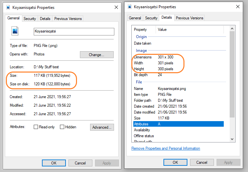Switch to Security tab in left dialog
Image resolution: width=248 pixels, height=172 pixels.
[29, 19]
